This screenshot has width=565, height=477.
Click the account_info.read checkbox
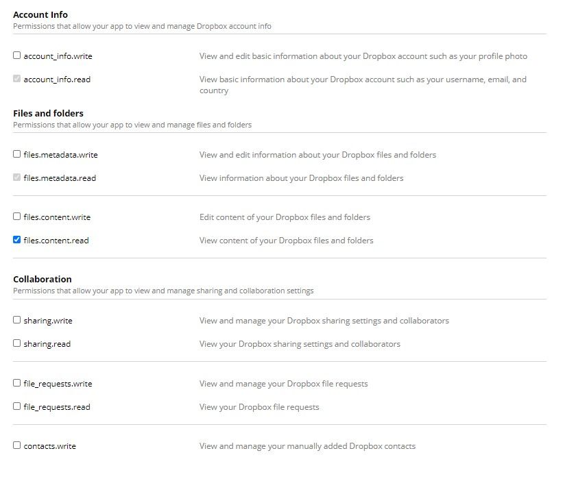click(x=16, y=79)
